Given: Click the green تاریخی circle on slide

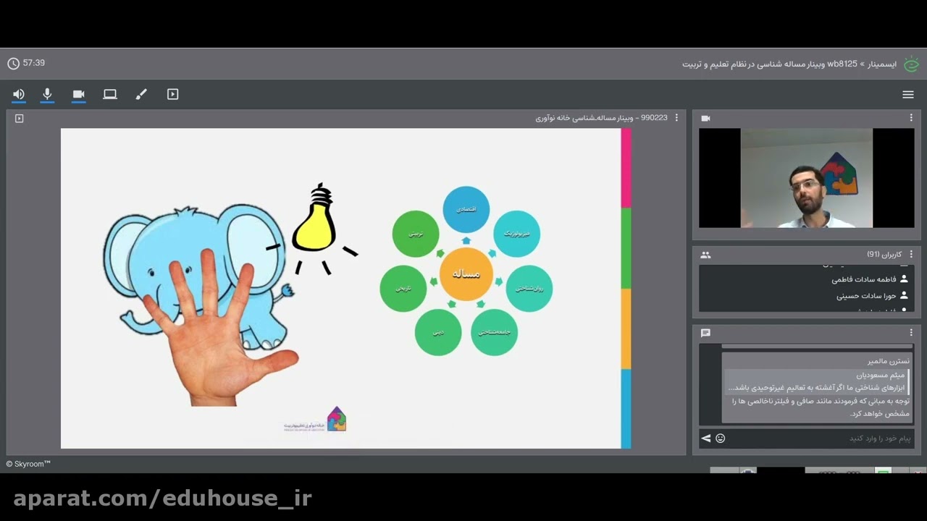Looking at the screenshot, I should pos(403,288).
